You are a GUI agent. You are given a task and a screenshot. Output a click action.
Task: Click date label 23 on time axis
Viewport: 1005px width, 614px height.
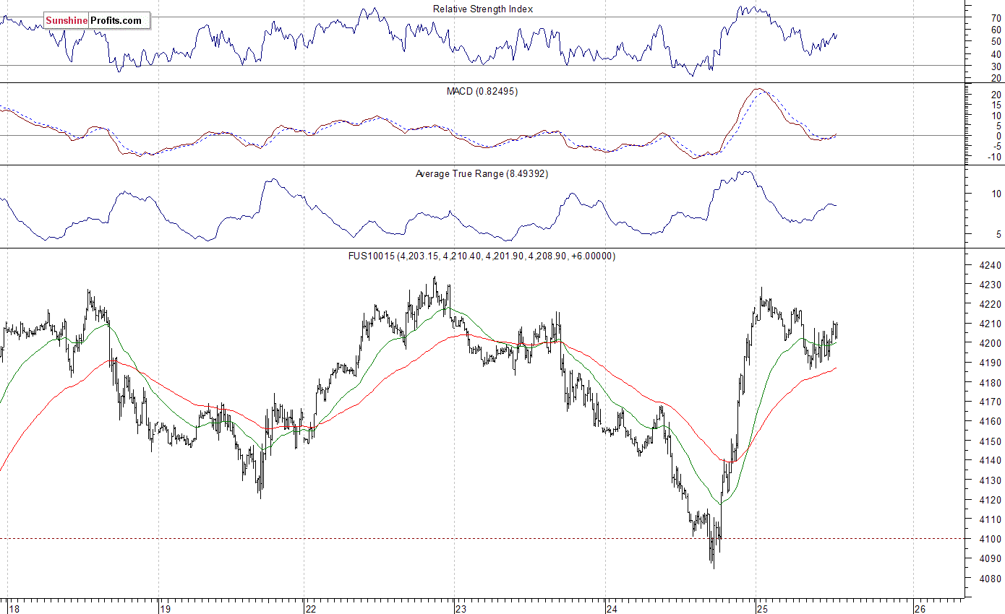point(462,608)
